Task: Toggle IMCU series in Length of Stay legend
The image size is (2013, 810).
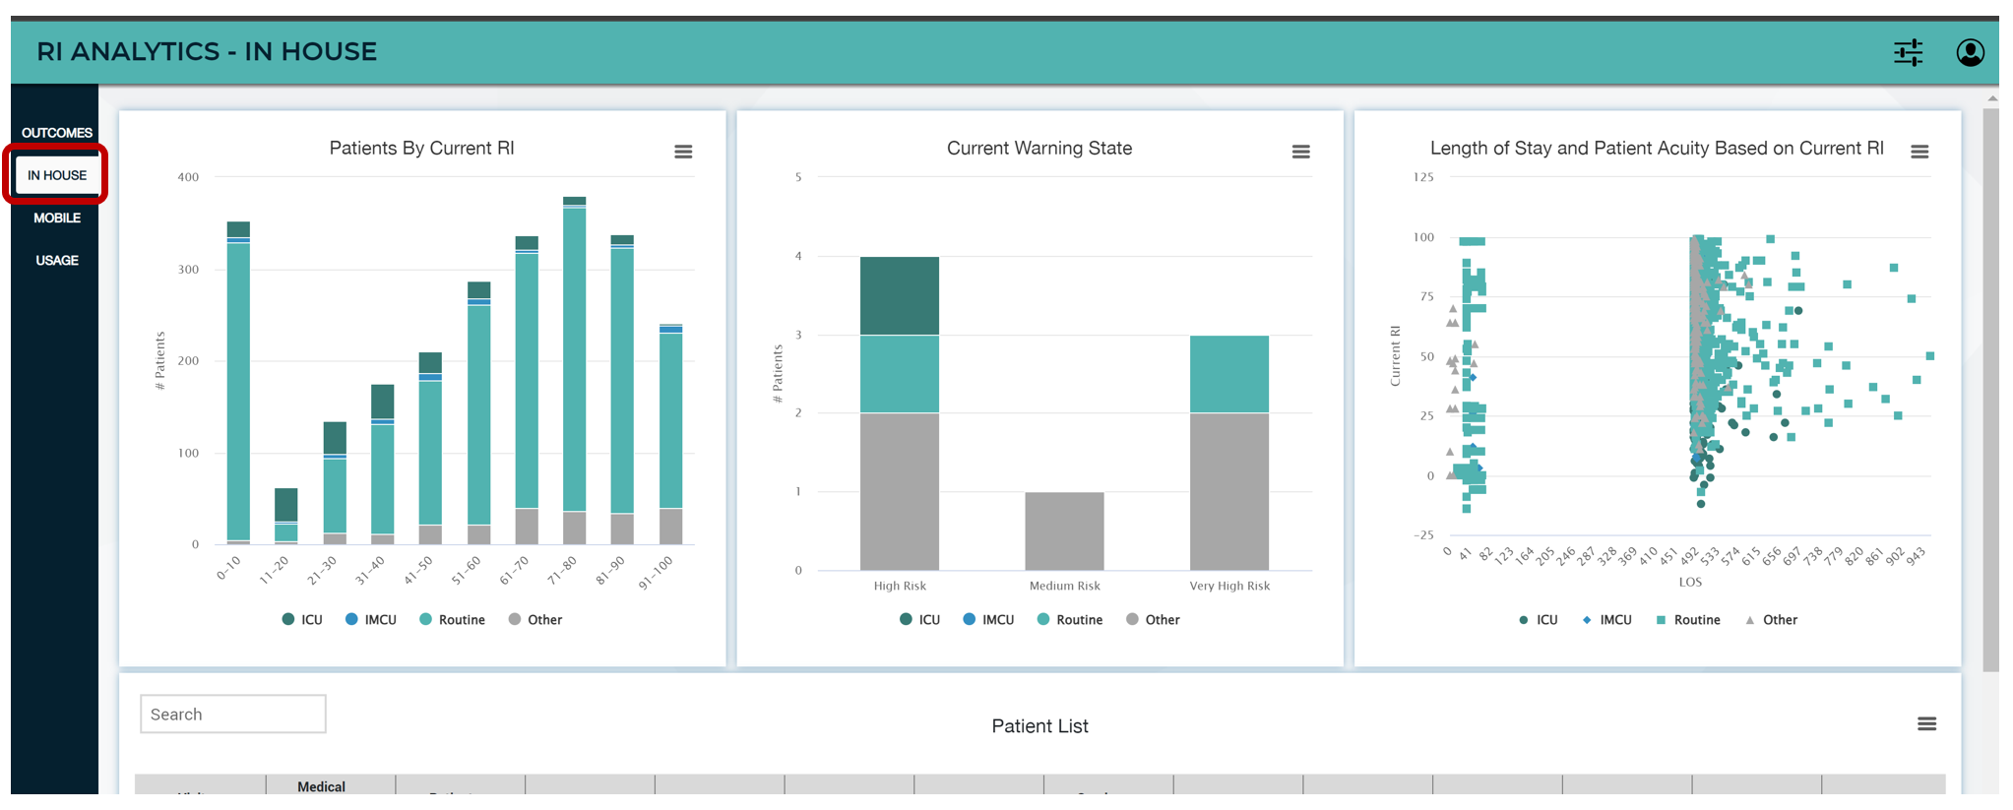Action: tap(1606, 620)
